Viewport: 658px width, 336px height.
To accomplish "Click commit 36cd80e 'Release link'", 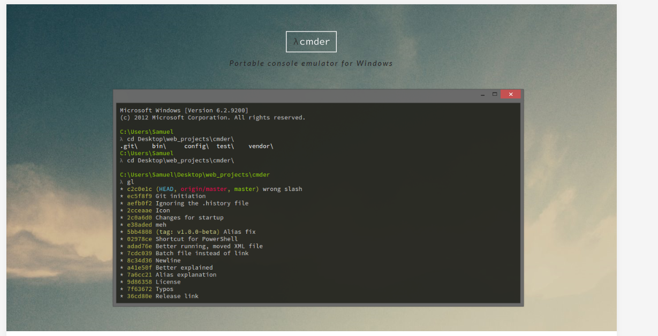I will (159, 296).
